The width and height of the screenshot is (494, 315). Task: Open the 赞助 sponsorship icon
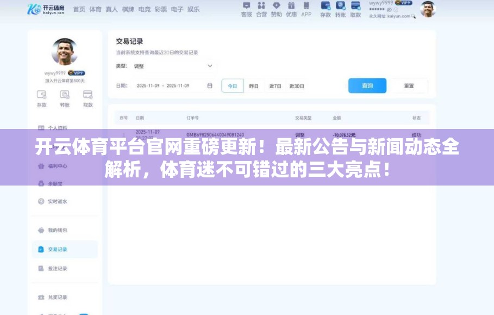[x=276, y=9]
